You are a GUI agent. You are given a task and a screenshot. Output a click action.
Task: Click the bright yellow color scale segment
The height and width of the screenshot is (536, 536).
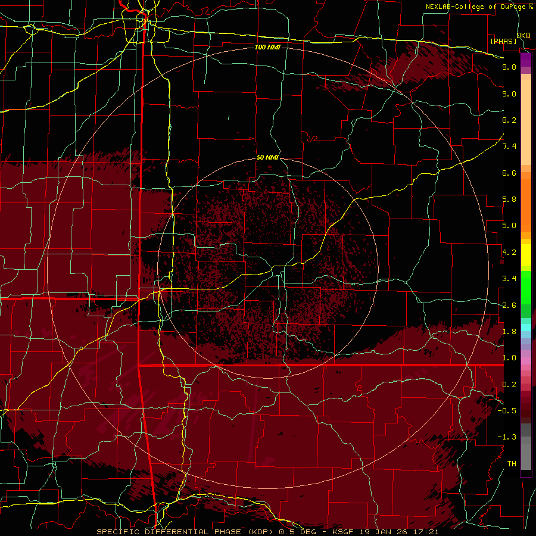click(x=526, y=255)
